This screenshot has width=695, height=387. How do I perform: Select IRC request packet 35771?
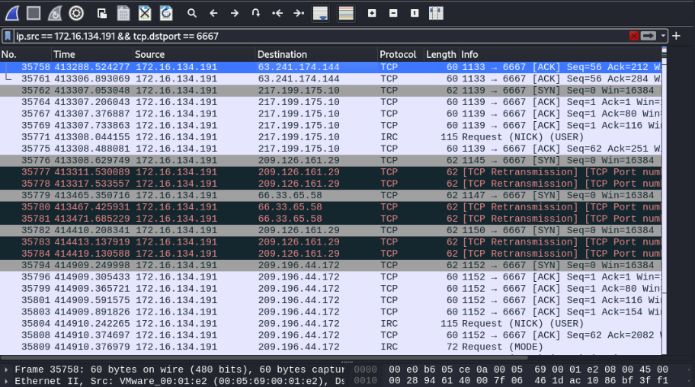pos(331,137)
